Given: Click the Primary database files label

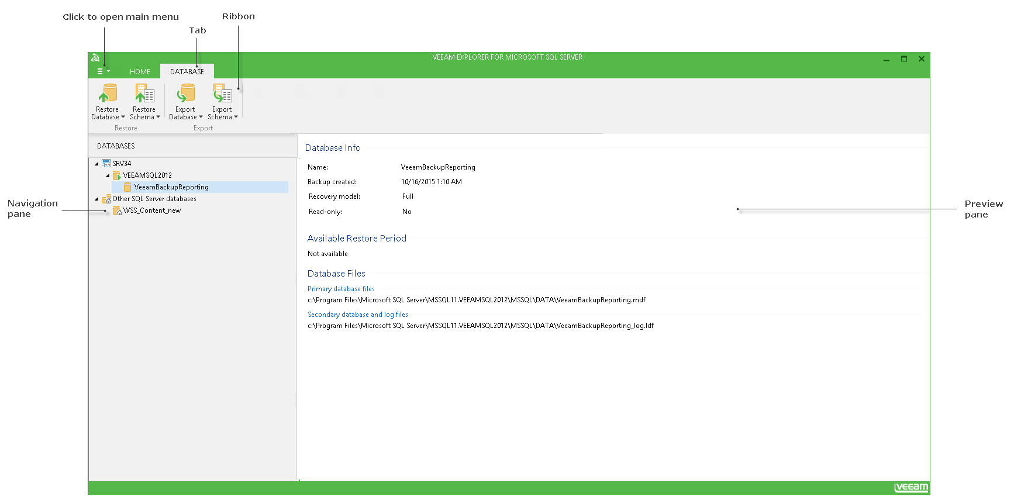Looking at the screenshot, I should pyautogui.click(x=341, y=289).
